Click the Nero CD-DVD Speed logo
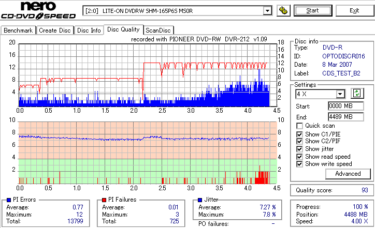 click(38, 10)
